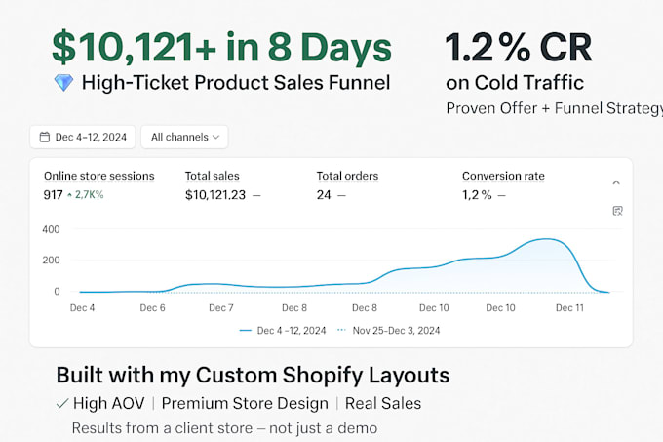Click the green checkmark before High AOV
The image size is (663, 442).
(x=62, y=403)
